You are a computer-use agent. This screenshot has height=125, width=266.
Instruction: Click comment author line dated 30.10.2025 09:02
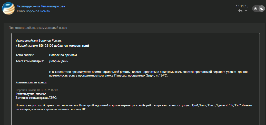pos(37,90)
